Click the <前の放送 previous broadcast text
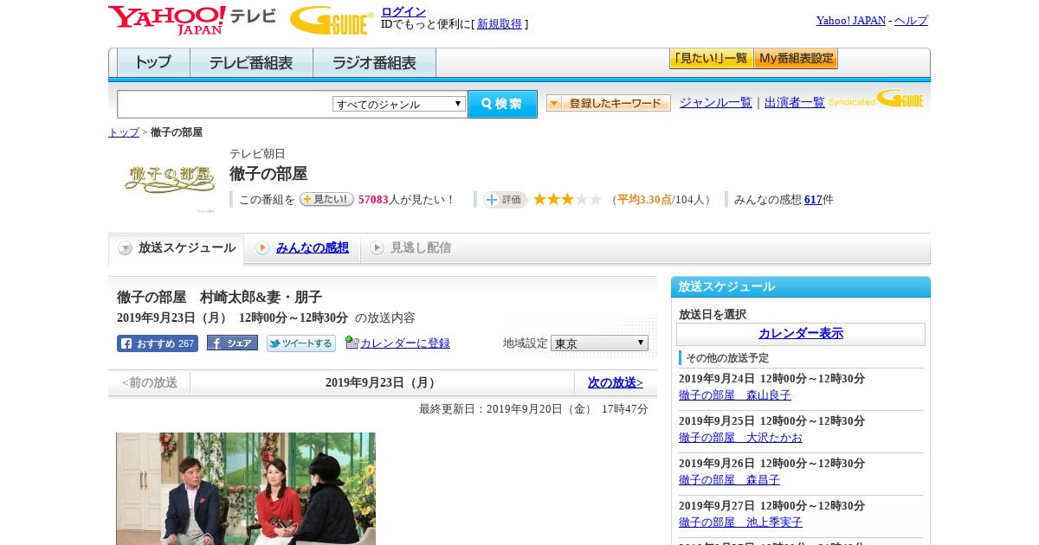Screen dimensions: 1039x545 tap(150, 382)
